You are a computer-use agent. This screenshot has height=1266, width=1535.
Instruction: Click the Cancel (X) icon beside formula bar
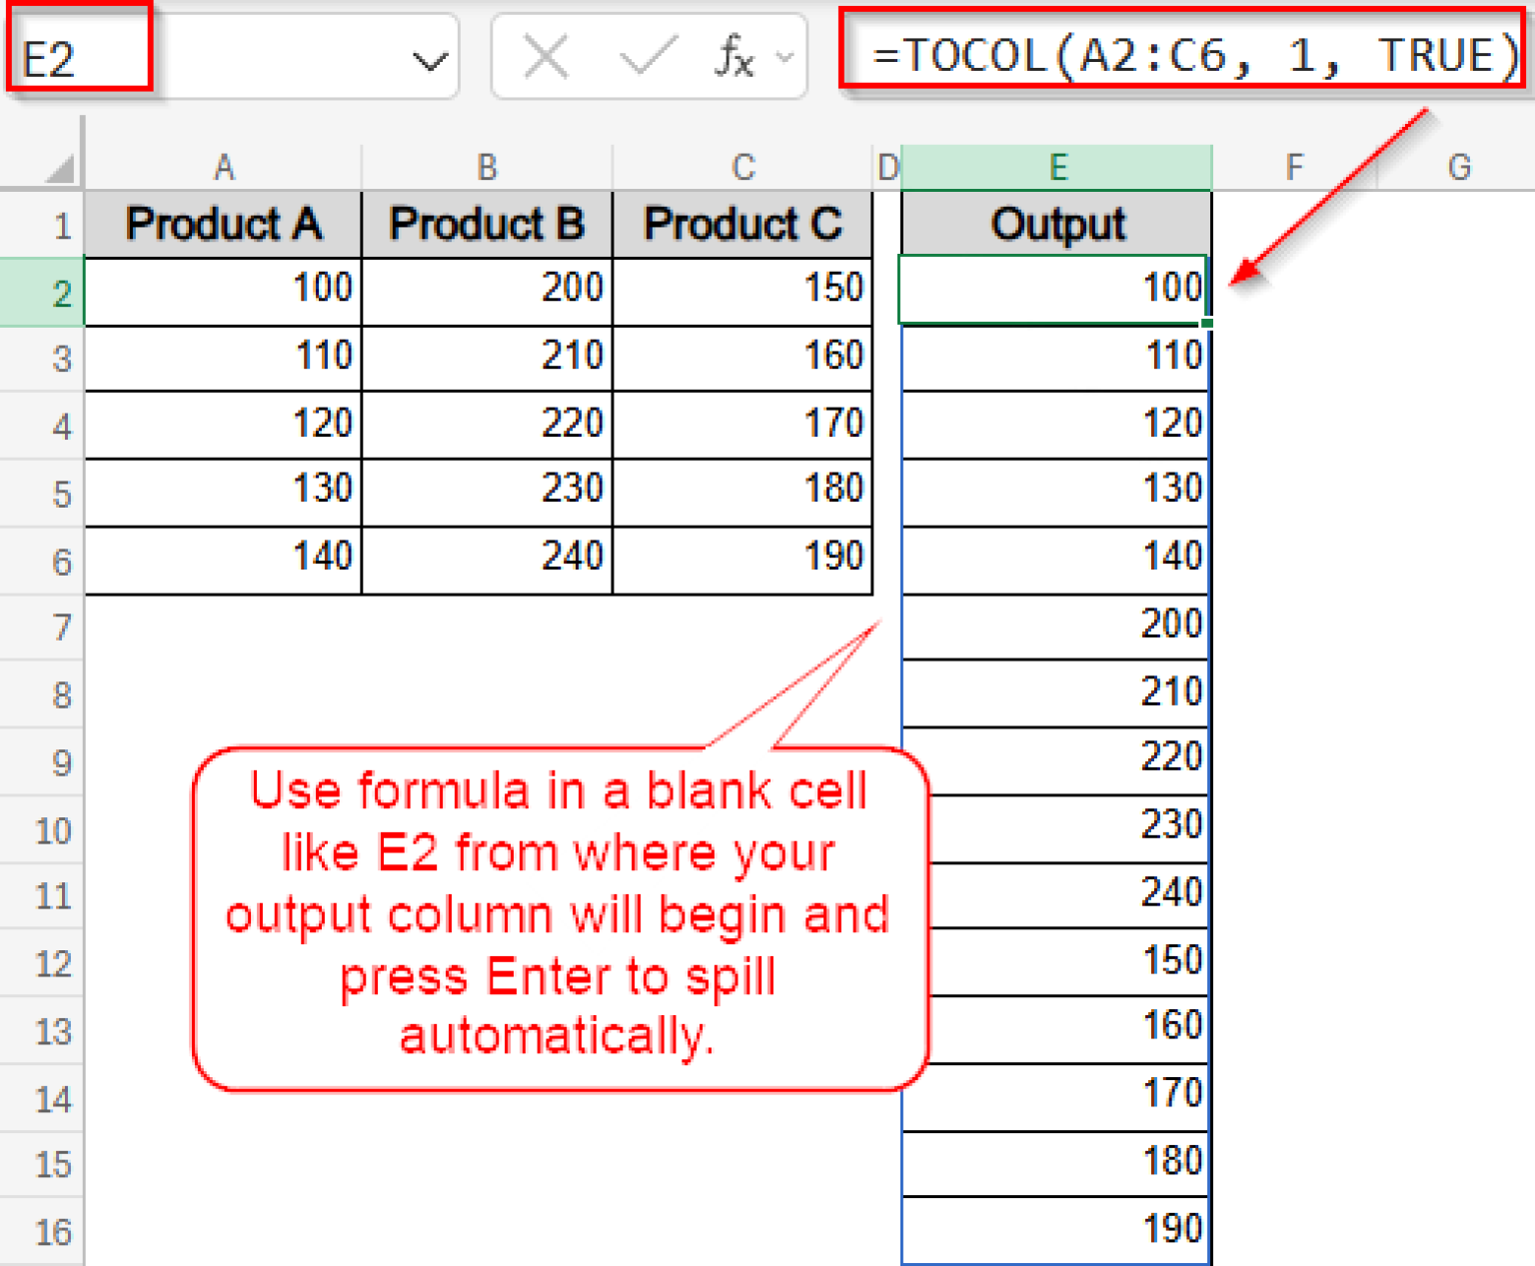[545, 57]
